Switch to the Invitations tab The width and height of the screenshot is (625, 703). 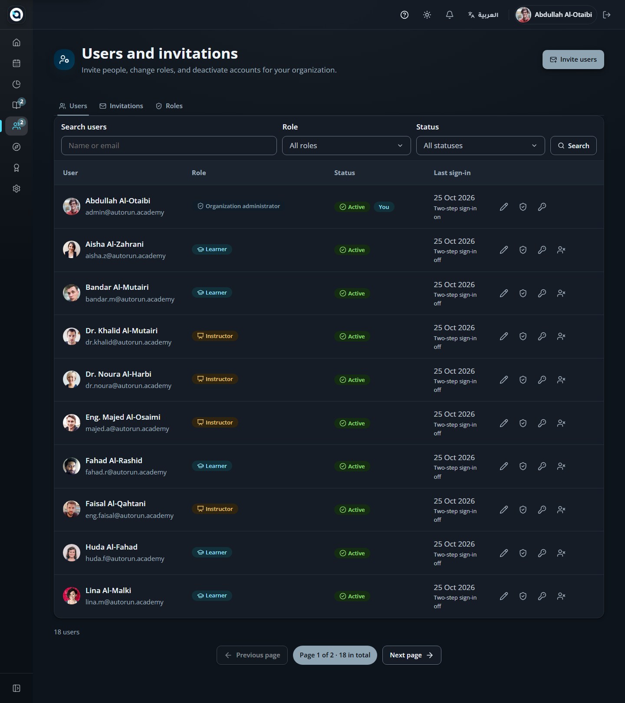tap(121, 106)
